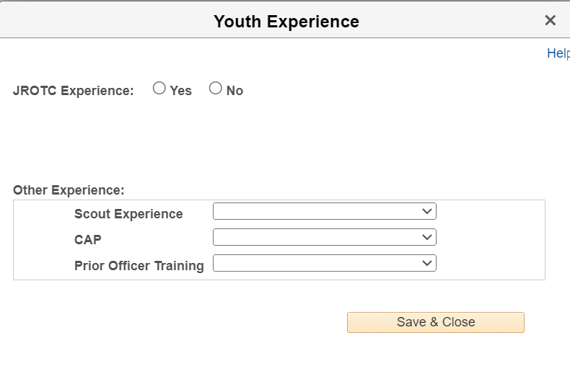Select the No radio button for JROTC

tap(216, 89)
